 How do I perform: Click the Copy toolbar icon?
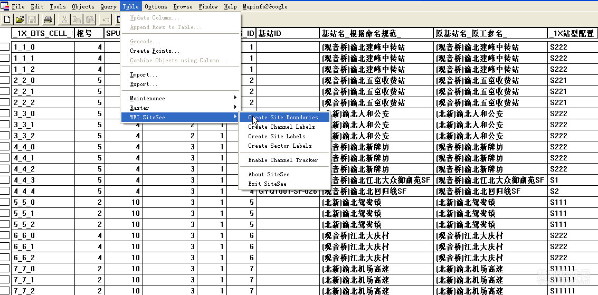point(77,19)
